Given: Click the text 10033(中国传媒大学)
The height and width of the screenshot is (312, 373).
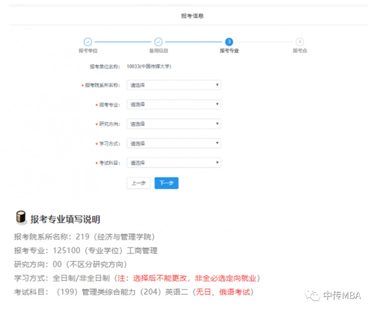Looking at the screenshot, I should (149, 66).
